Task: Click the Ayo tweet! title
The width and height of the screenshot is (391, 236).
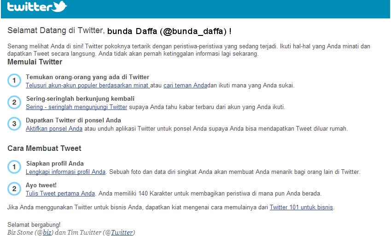Action: (x=41, y=185)
